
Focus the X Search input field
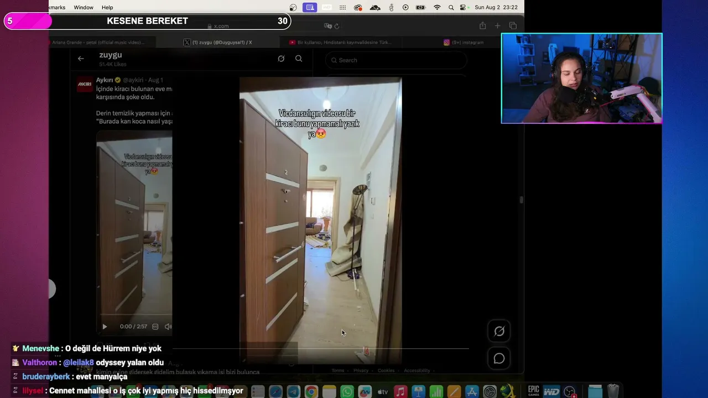coord(396,60)
